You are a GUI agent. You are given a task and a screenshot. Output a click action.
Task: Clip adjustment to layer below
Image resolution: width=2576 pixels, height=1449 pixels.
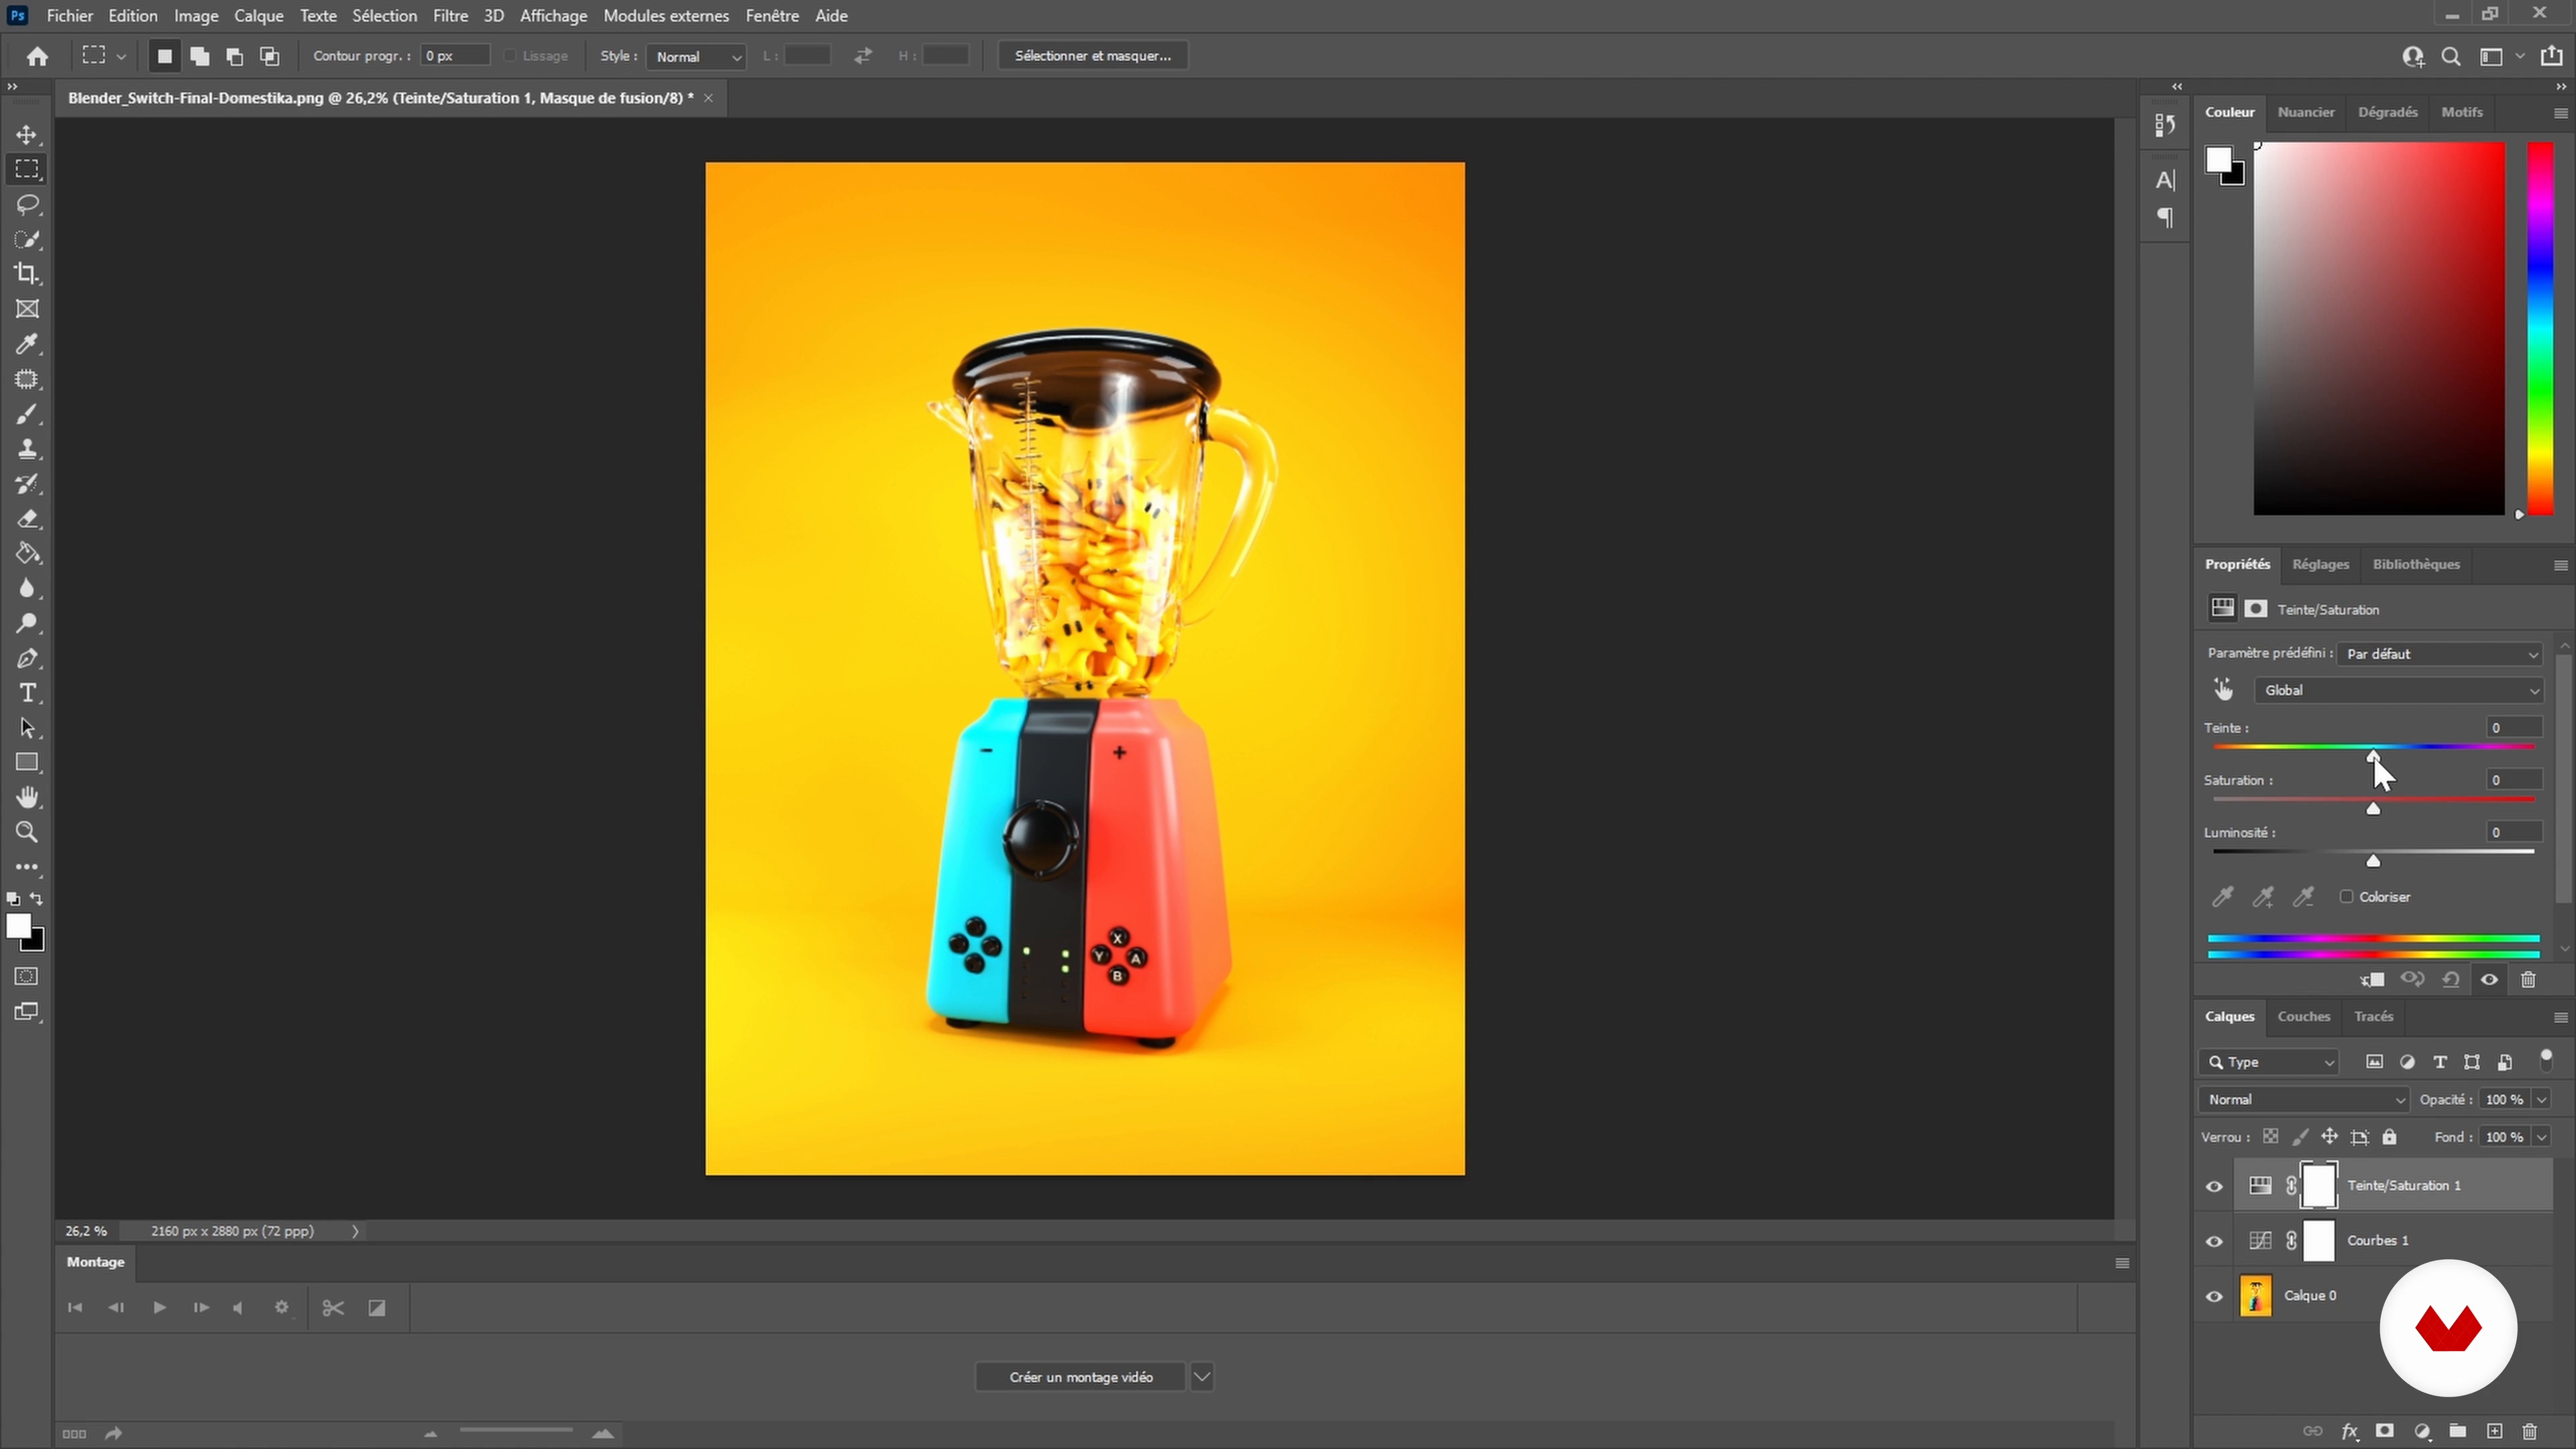[2372, 980]
